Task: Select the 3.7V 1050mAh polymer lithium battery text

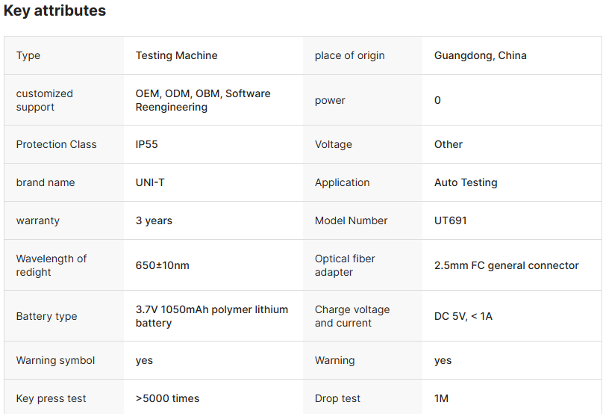Action: coord(211,316)
